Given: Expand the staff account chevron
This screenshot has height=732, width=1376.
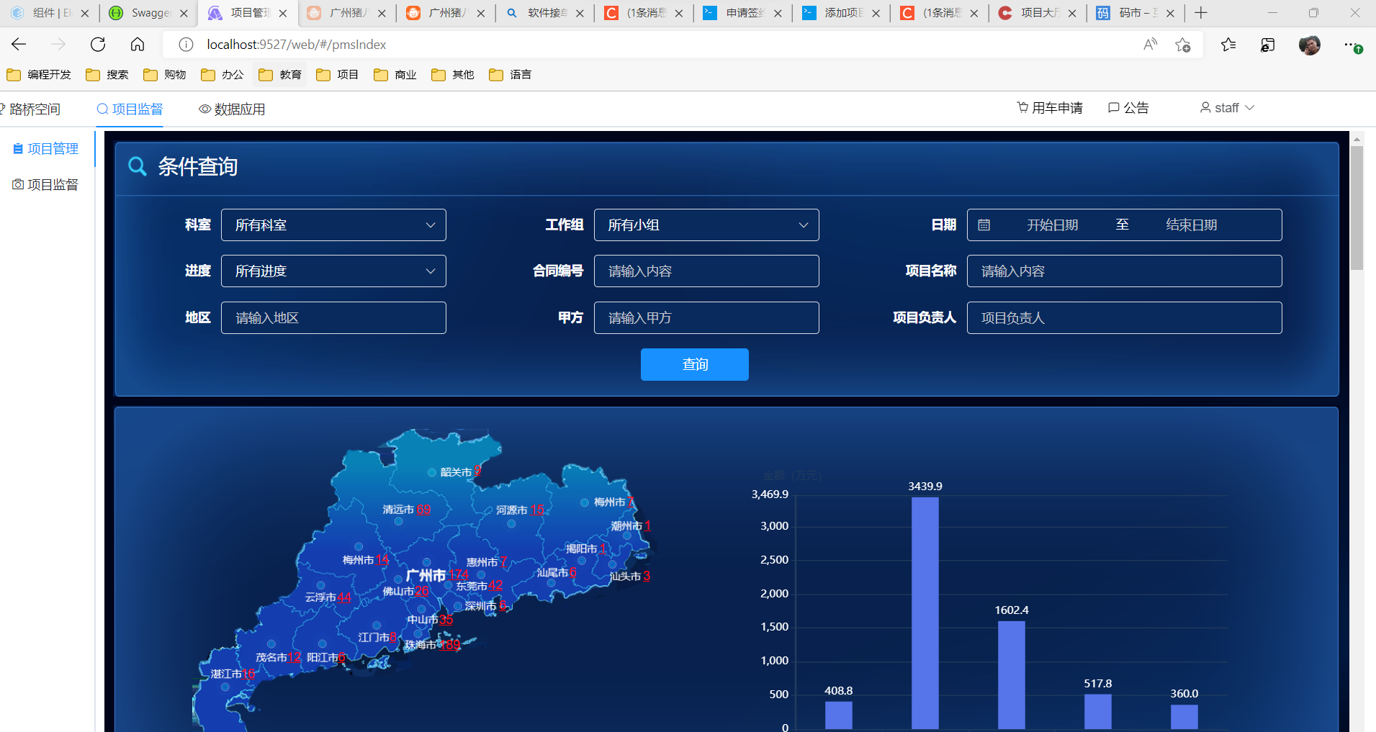Looking at the screenshot, I should click(1250, 107).
